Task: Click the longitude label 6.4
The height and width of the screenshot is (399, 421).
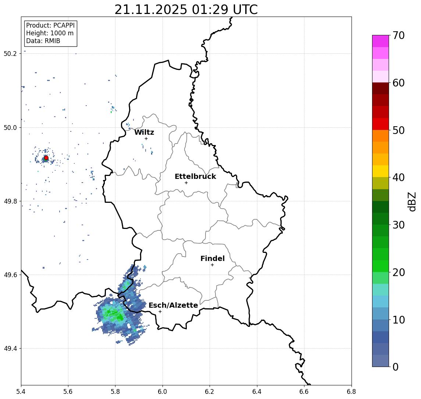Action: click(x=257, y=392)
